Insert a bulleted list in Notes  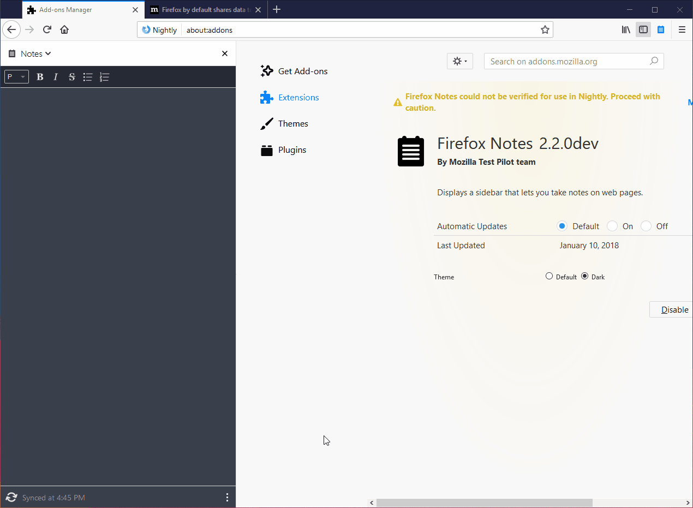click(88, 77)
